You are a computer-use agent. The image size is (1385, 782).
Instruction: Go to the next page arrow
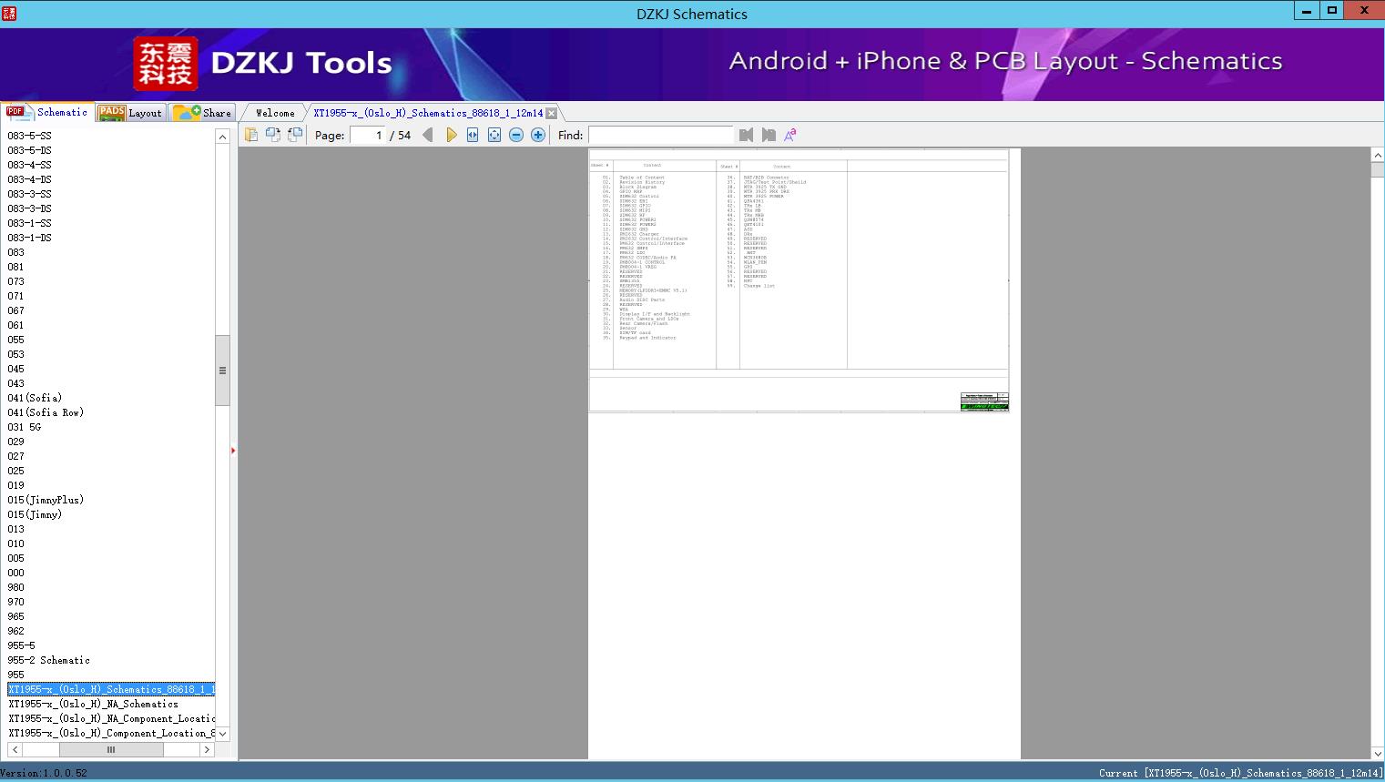(x=451, y=135)
